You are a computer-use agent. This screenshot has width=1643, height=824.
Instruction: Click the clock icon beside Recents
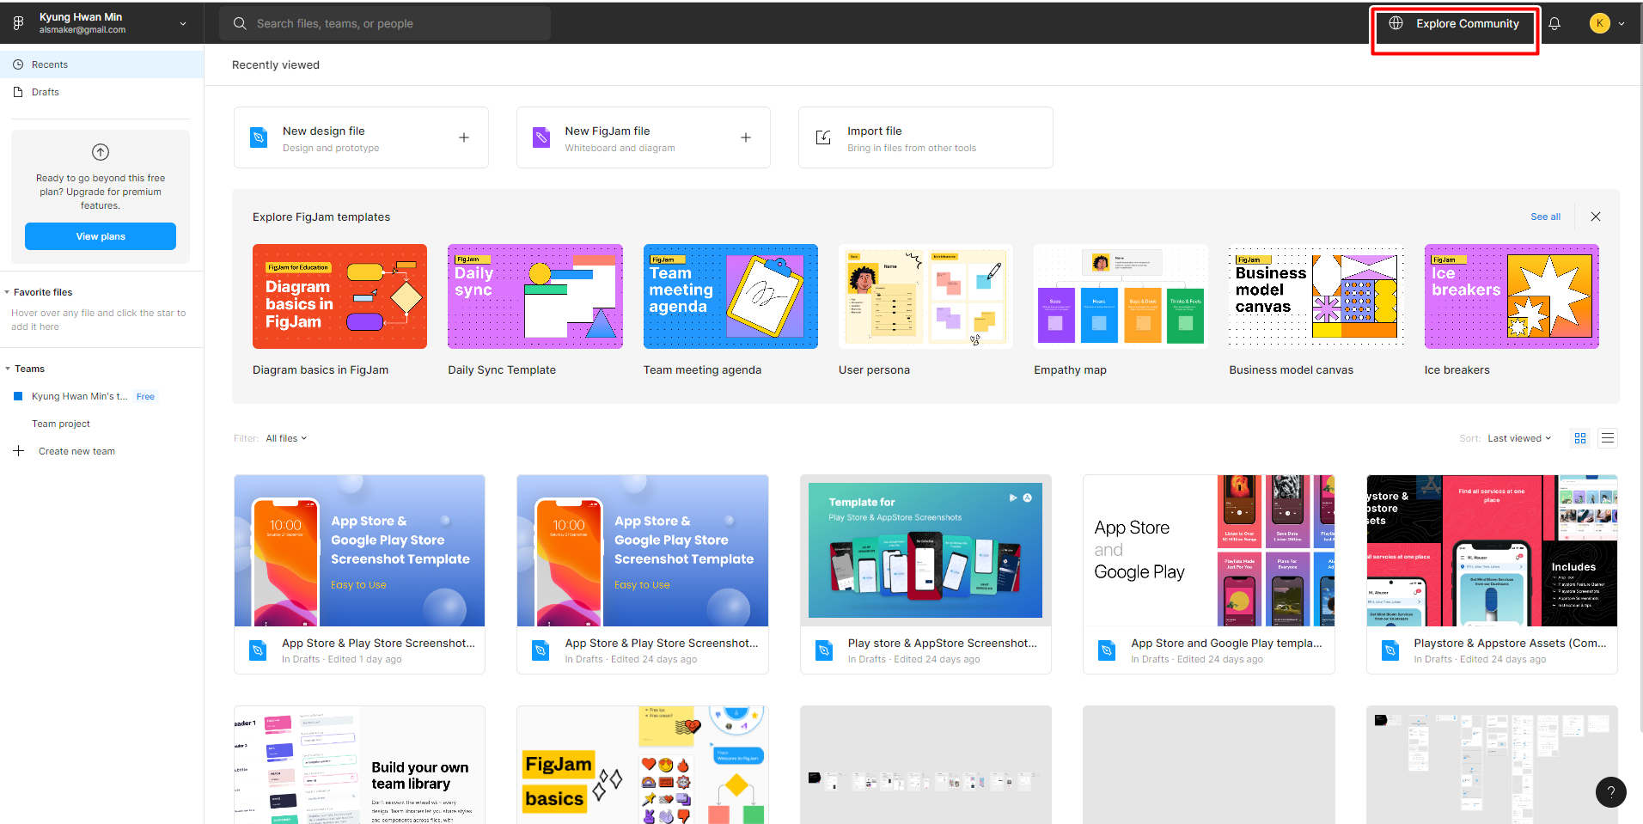pos(18,64)
